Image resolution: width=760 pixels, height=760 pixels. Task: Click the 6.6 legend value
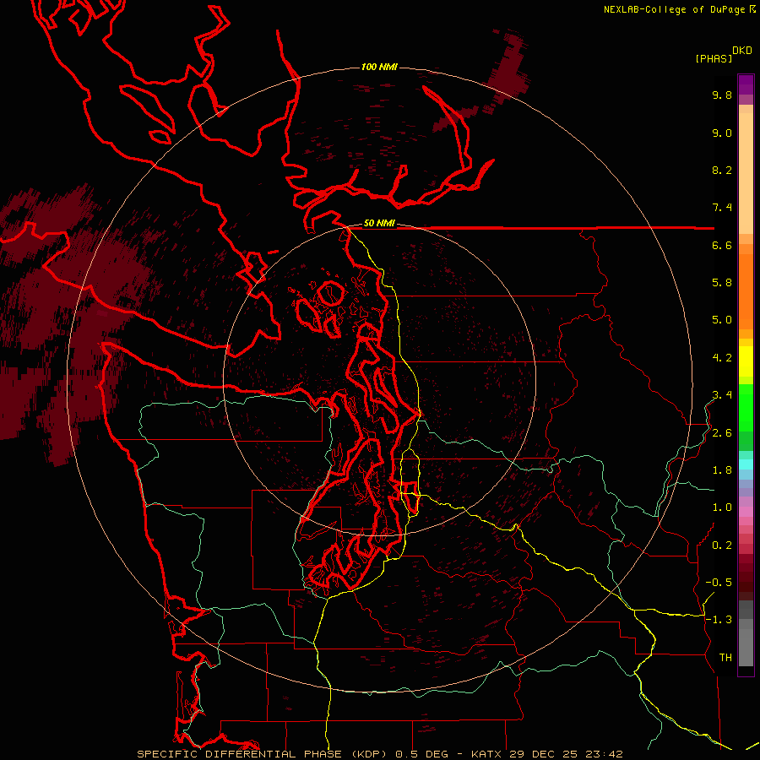722,245
